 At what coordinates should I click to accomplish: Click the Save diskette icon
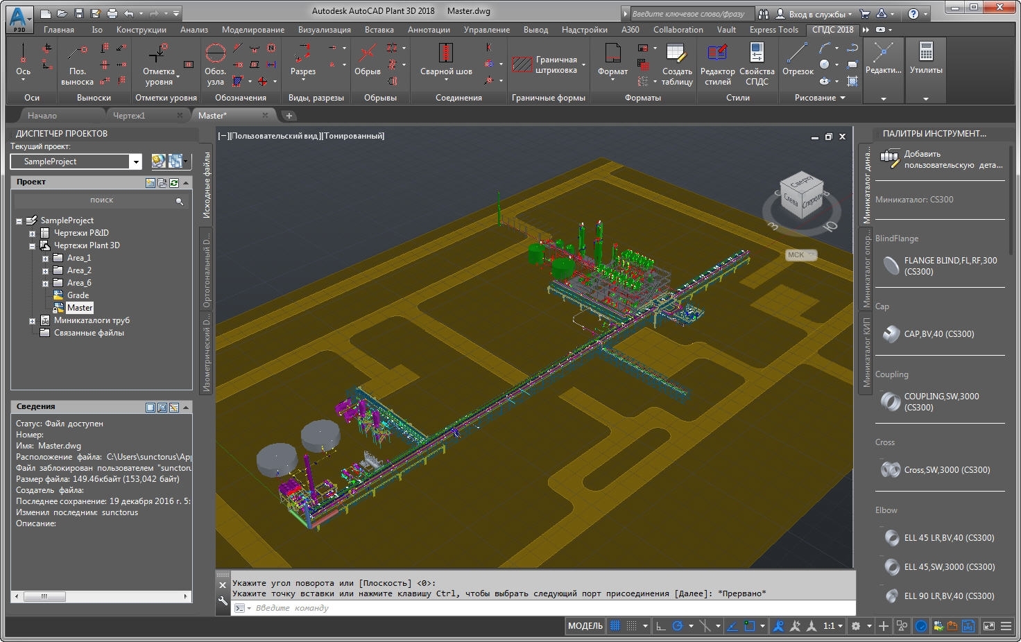tap(78, 13)
